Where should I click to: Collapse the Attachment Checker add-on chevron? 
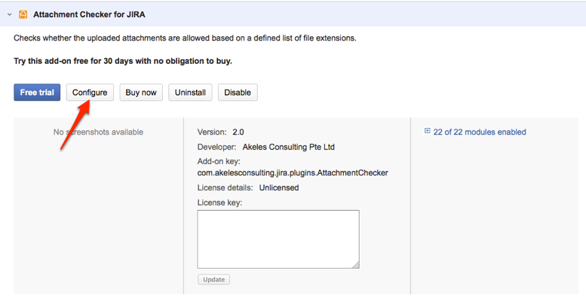pos(9,14)
